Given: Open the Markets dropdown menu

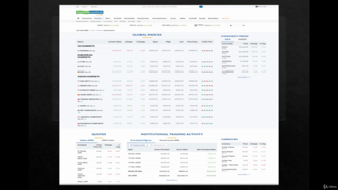Looking at the screenshot, I should point(99,18).
